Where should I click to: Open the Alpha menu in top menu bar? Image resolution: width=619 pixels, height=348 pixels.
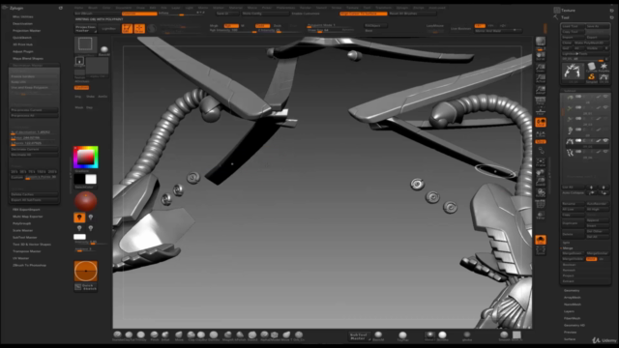click(x=79, y=8)
